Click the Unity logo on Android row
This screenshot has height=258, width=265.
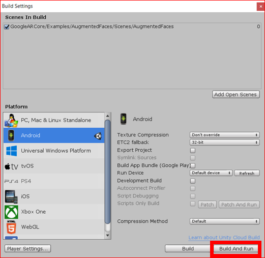(x=98, y=136)
